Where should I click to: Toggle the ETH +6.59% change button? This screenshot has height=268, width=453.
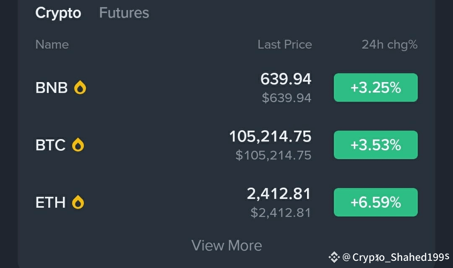tap(375, 202)
